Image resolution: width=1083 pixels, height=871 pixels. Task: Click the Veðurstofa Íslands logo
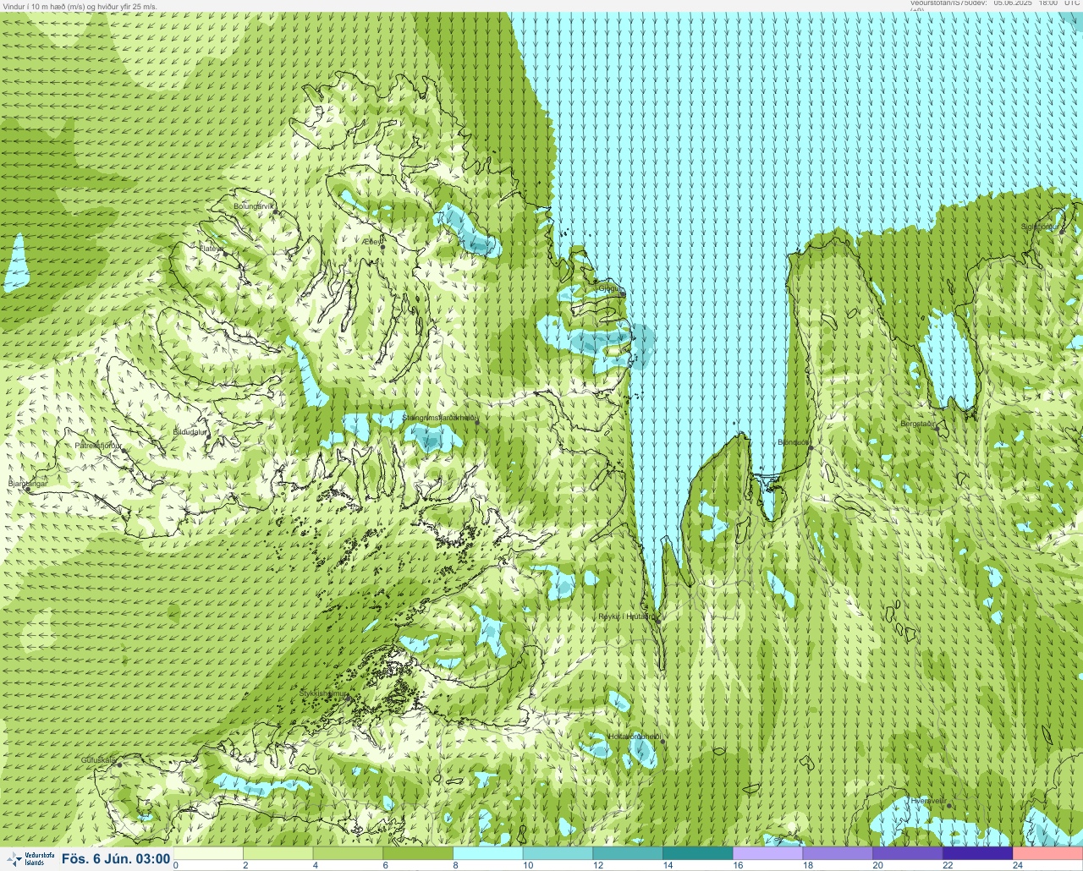[x=30, y=858]
